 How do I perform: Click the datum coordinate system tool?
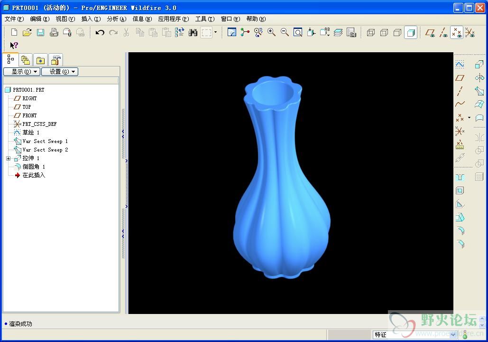pos(460,131)
